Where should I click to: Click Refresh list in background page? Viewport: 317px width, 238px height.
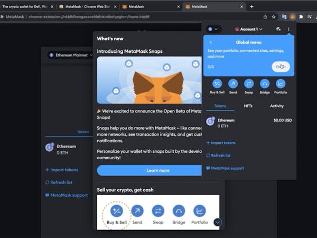[59, 182]
